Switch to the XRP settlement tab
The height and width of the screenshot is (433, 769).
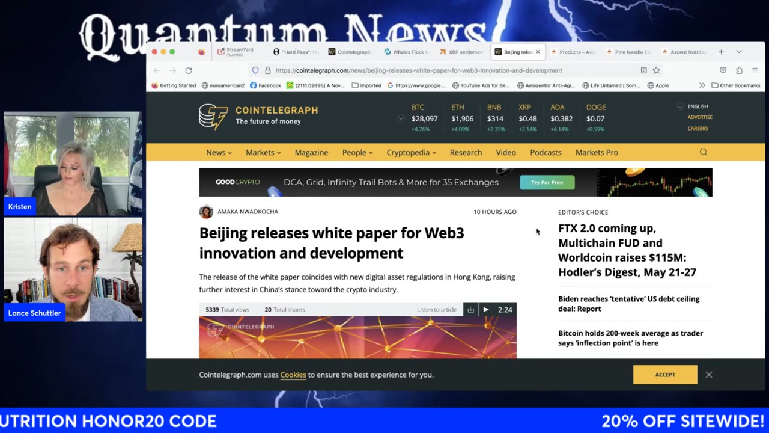coord(461,52)
